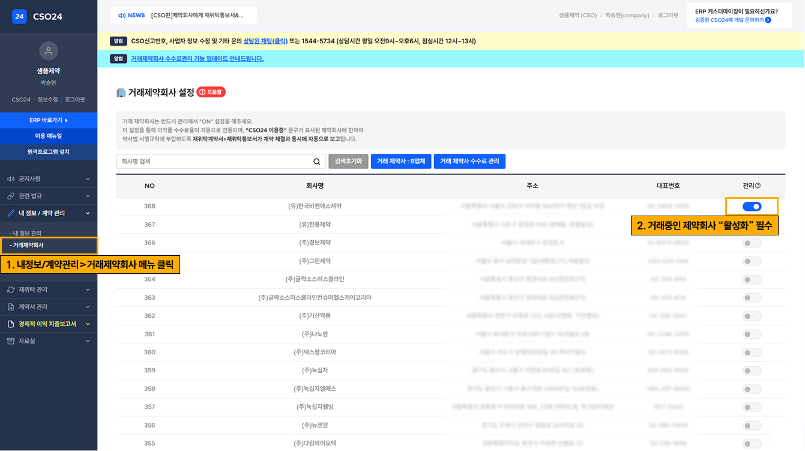Click 박승현(company) in the top header
This screenshot has height=451, width=805.
[627, 15]
